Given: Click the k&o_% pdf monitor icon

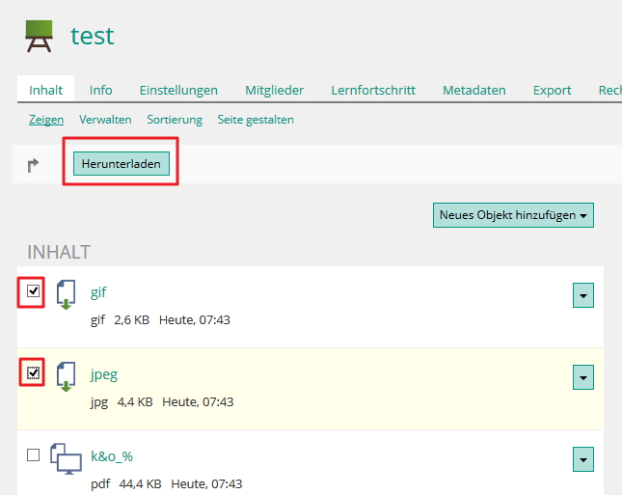Looking at the screenshot, I should click(66, 459).
